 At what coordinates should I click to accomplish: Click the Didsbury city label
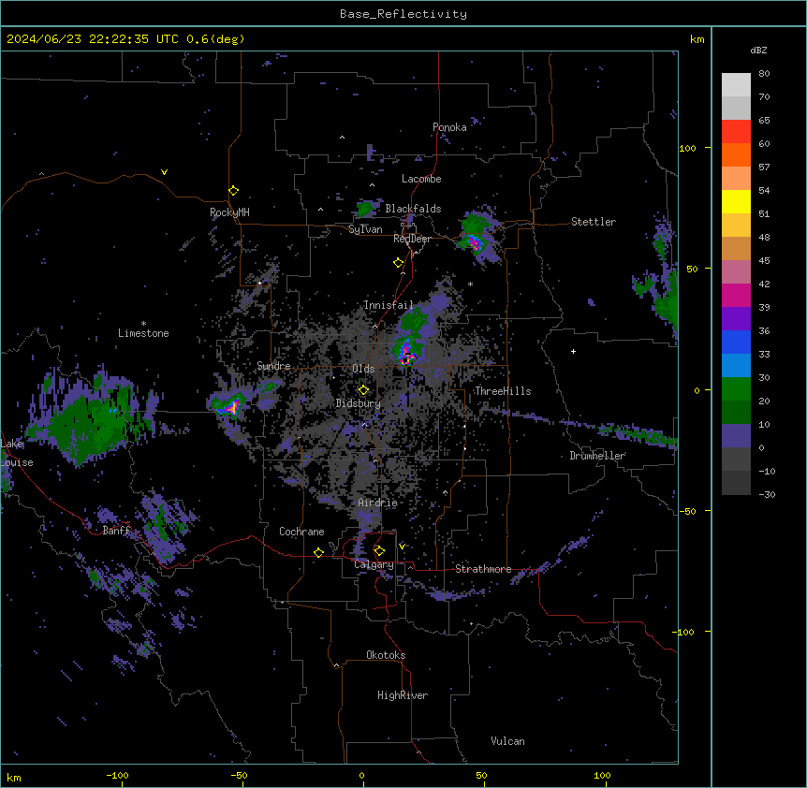coord(359,403)
